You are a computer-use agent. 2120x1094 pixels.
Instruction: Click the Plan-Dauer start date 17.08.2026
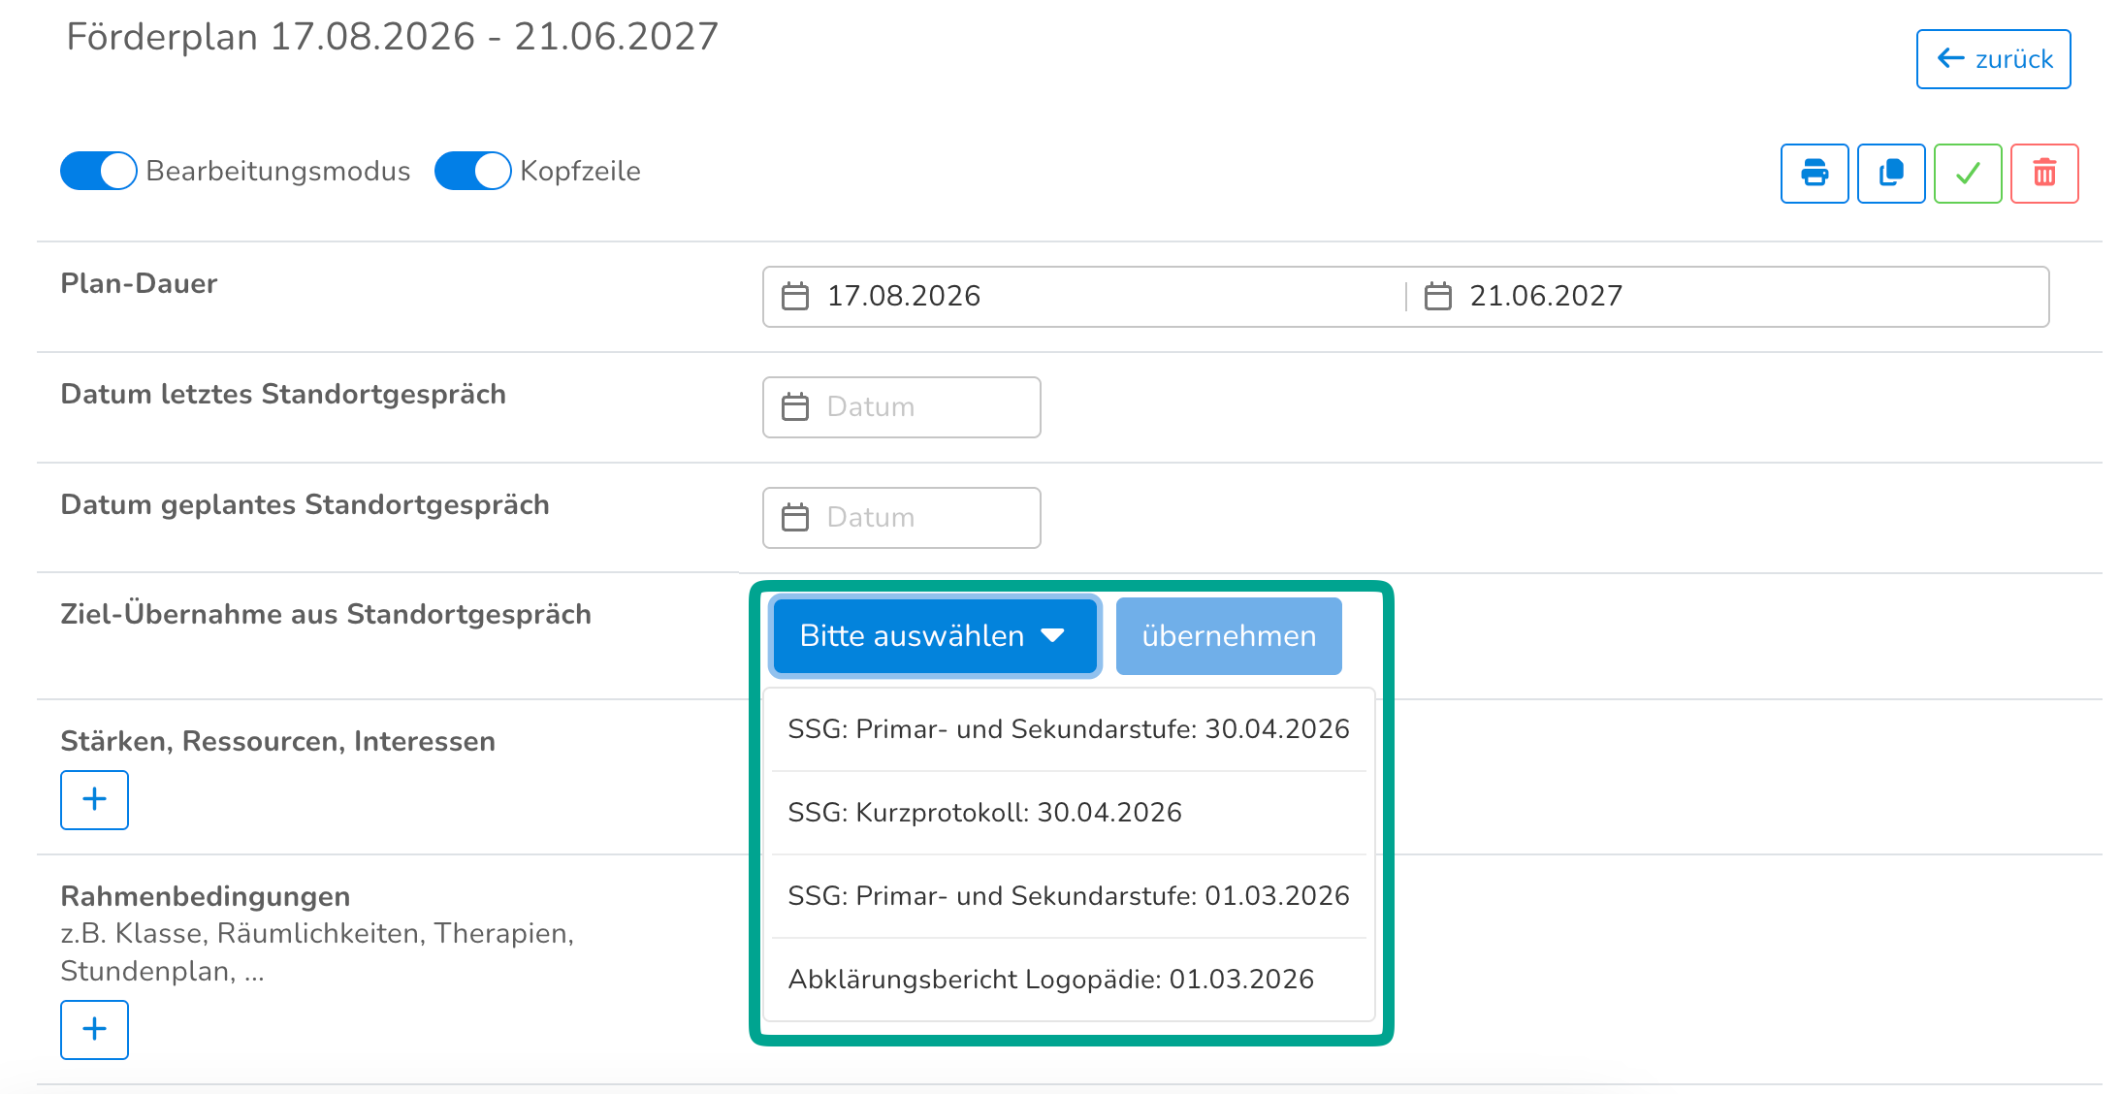tap(903, 296)
